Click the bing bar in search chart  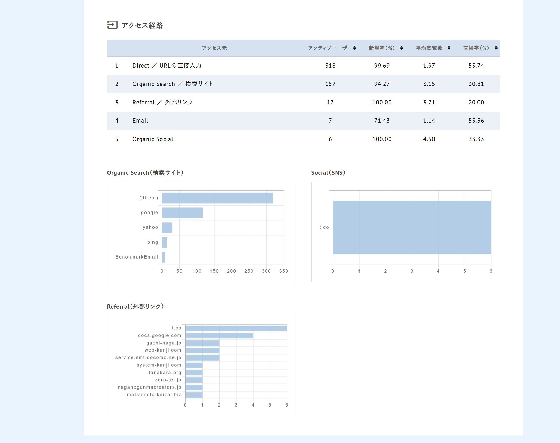point(164,242)
